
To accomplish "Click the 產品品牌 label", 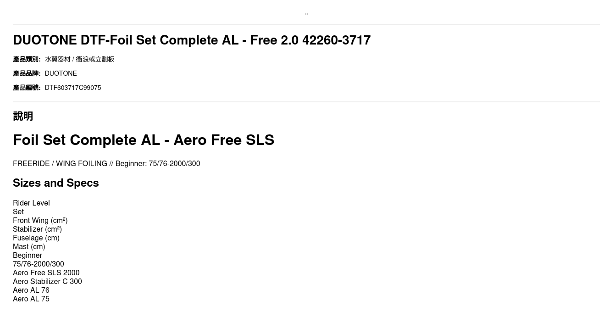I will pos(27,73).
